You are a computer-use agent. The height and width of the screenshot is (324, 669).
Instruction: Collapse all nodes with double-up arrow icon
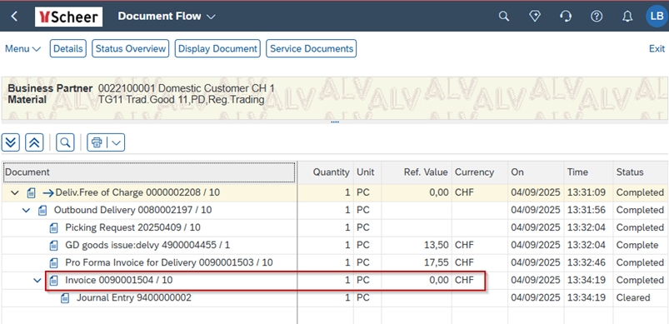pos(34,142)
